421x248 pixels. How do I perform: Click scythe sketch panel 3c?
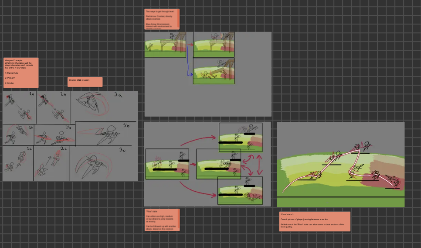[x=103, y=164]
